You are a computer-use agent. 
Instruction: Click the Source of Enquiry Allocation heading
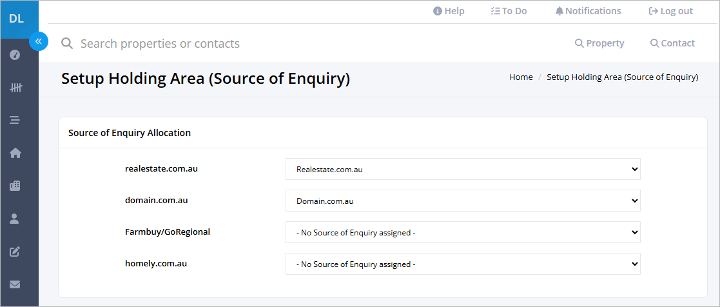130,133
